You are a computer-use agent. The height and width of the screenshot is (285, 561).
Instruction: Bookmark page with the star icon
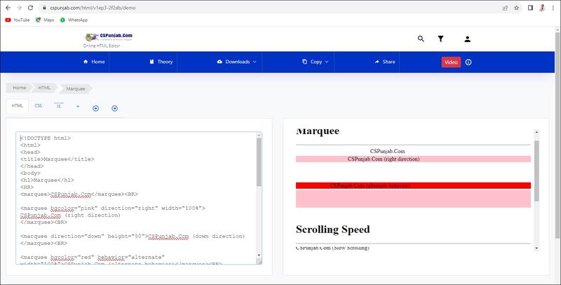click(x=516, y=8)
